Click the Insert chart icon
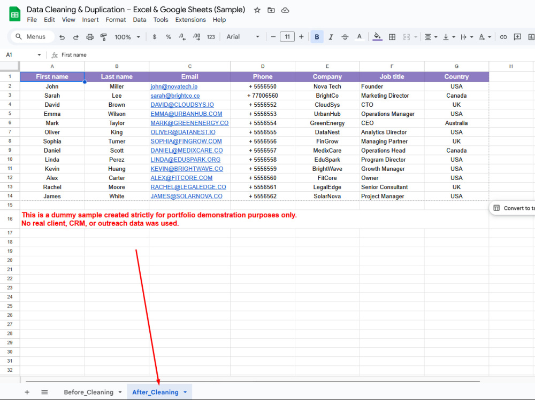The height and width of the screenshot is (400, 535). [531, 37]
